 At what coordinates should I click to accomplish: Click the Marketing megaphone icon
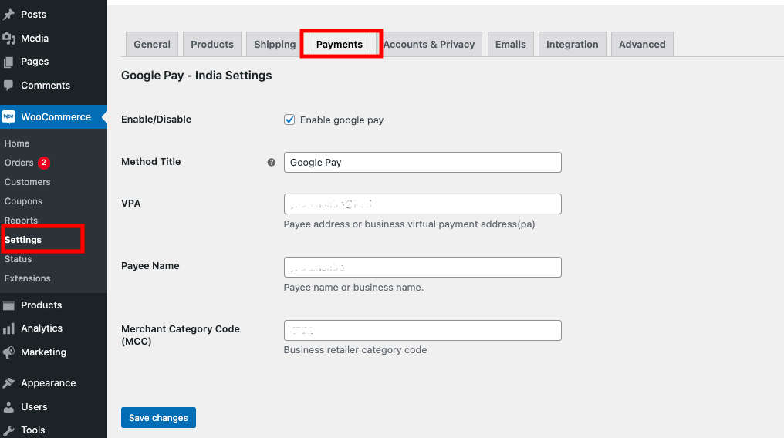click(x=8, y=352)
